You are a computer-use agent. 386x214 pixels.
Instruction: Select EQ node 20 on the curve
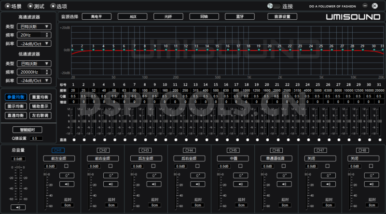point(270,50)
